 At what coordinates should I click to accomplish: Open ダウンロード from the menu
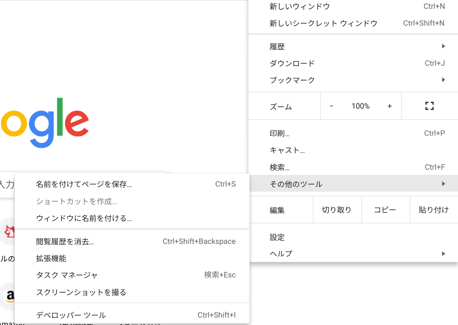pyautogui.click(x=354, y=63)
